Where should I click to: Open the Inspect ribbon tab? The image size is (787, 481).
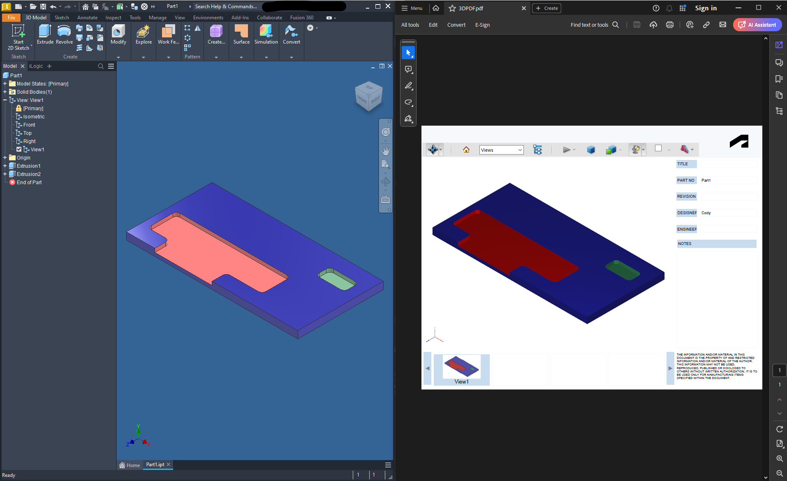(x=113, y=17)
